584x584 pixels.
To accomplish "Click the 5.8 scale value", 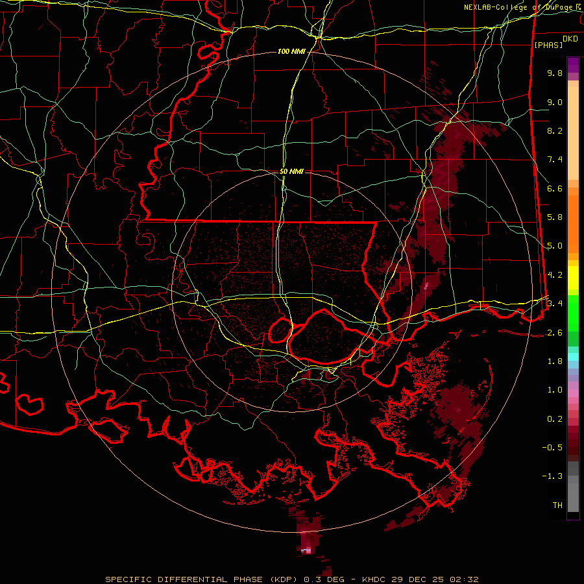I will [555, 217].
